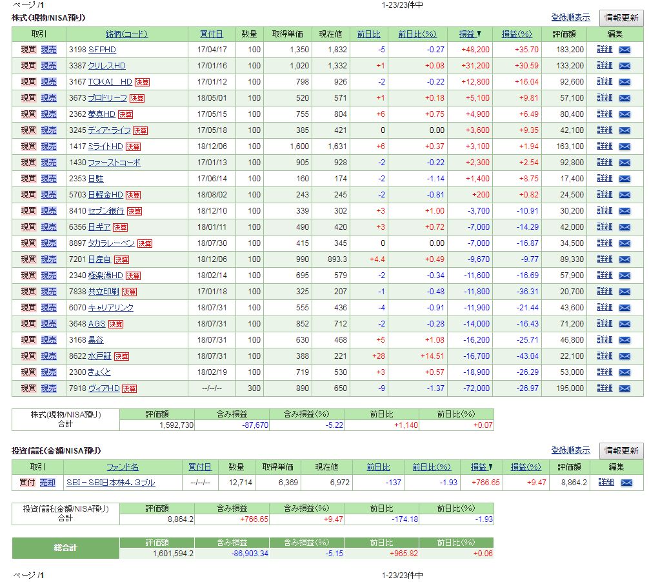Sort stocks by 損益 column header
This screenshot has height=582, width=649.
[470, 34]
